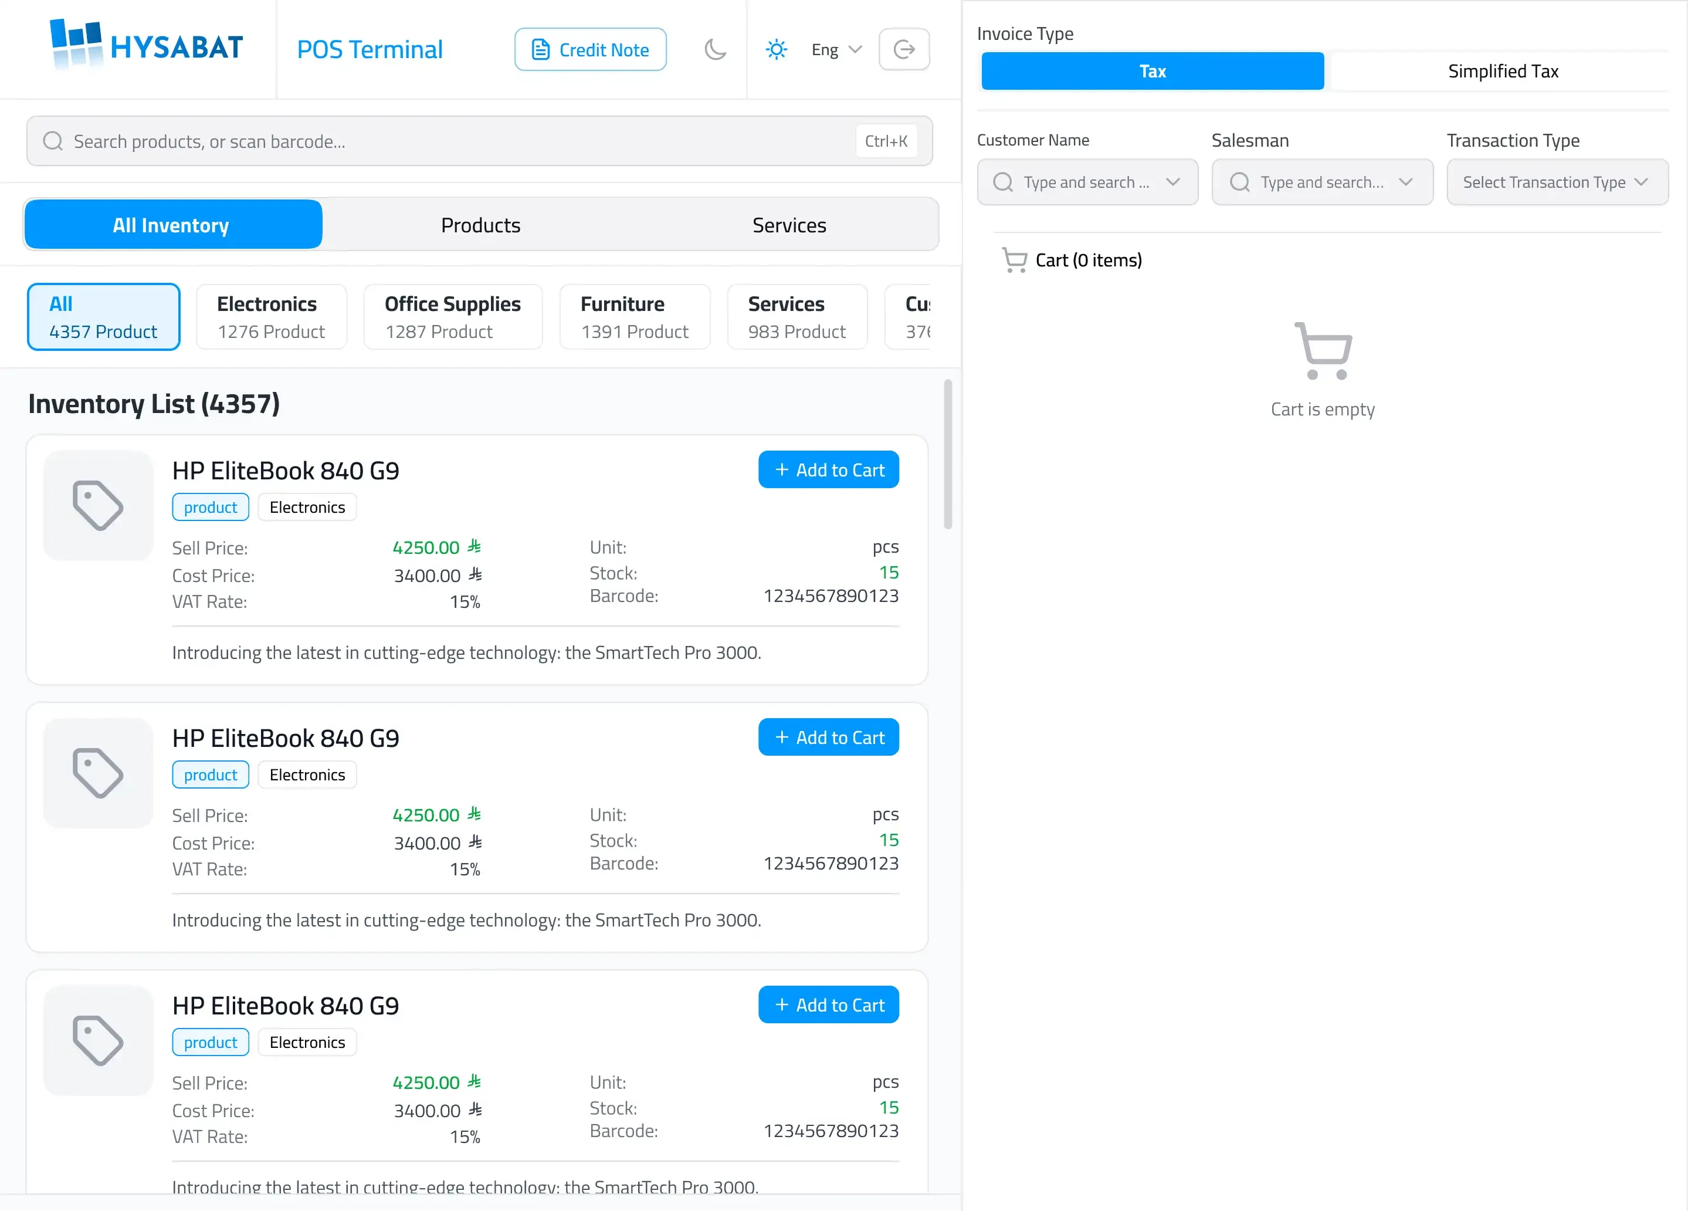Click the Customer Name search icon
1688x1211 pixels.
click(1002, 182)
